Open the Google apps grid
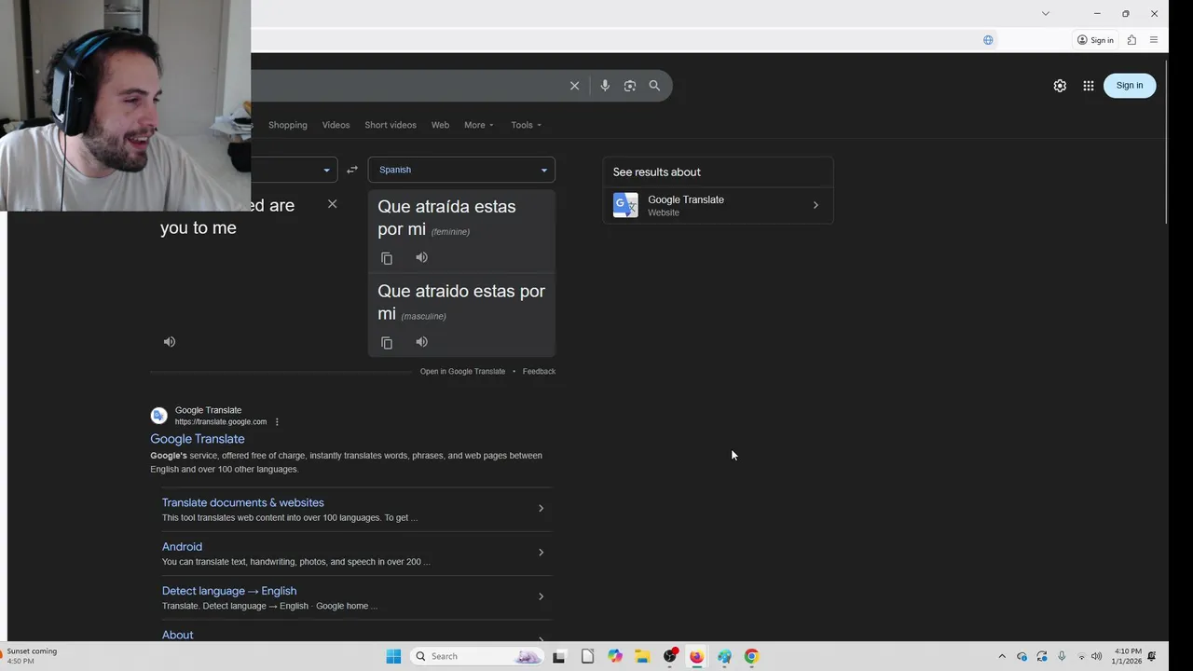Image resolution: width=1193 pixels, height=671 pixels. click(1089, 86)
